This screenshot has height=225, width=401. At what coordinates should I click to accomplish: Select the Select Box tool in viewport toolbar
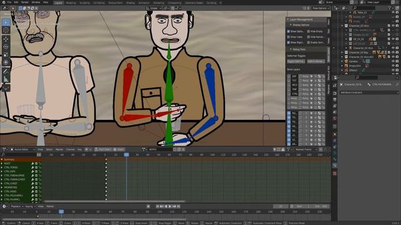6,22
